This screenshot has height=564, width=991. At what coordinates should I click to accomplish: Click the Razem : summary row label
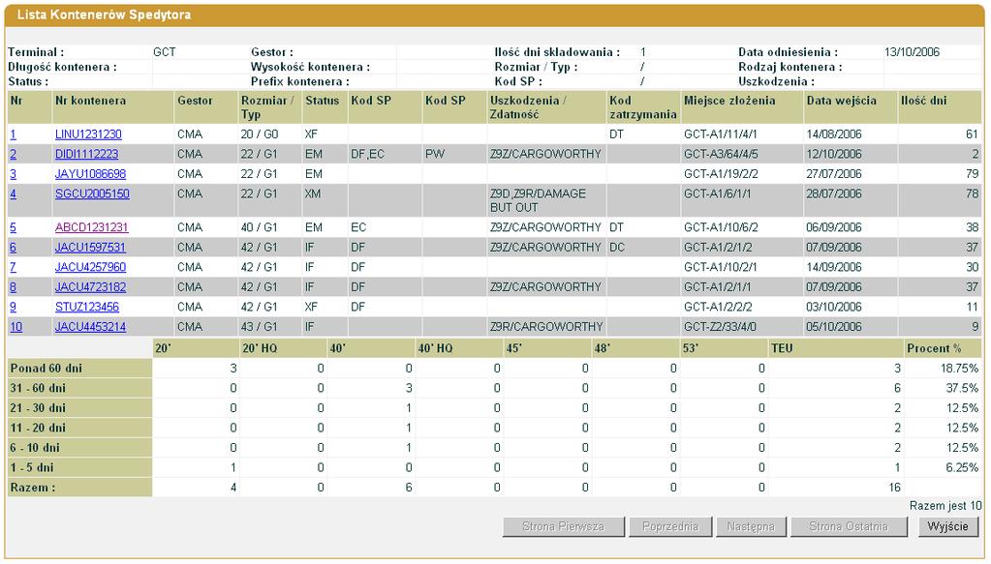[79, 488]
